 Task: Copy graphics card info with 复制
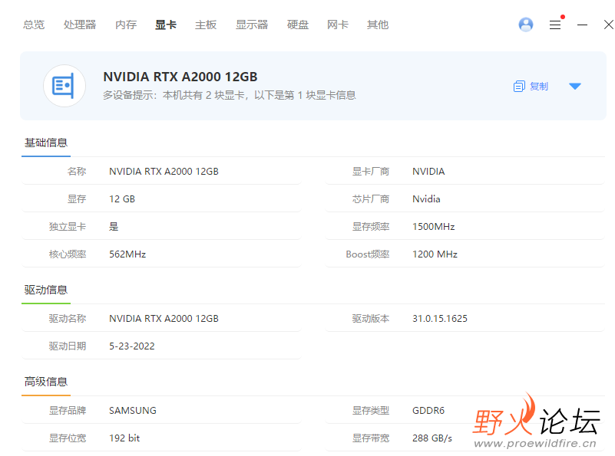(538, 86)
